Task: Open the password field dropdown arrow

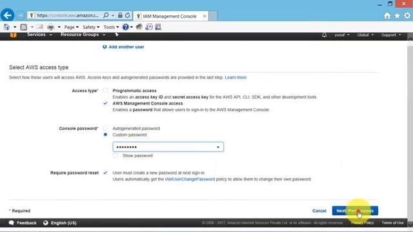Action: click(218, 147)
